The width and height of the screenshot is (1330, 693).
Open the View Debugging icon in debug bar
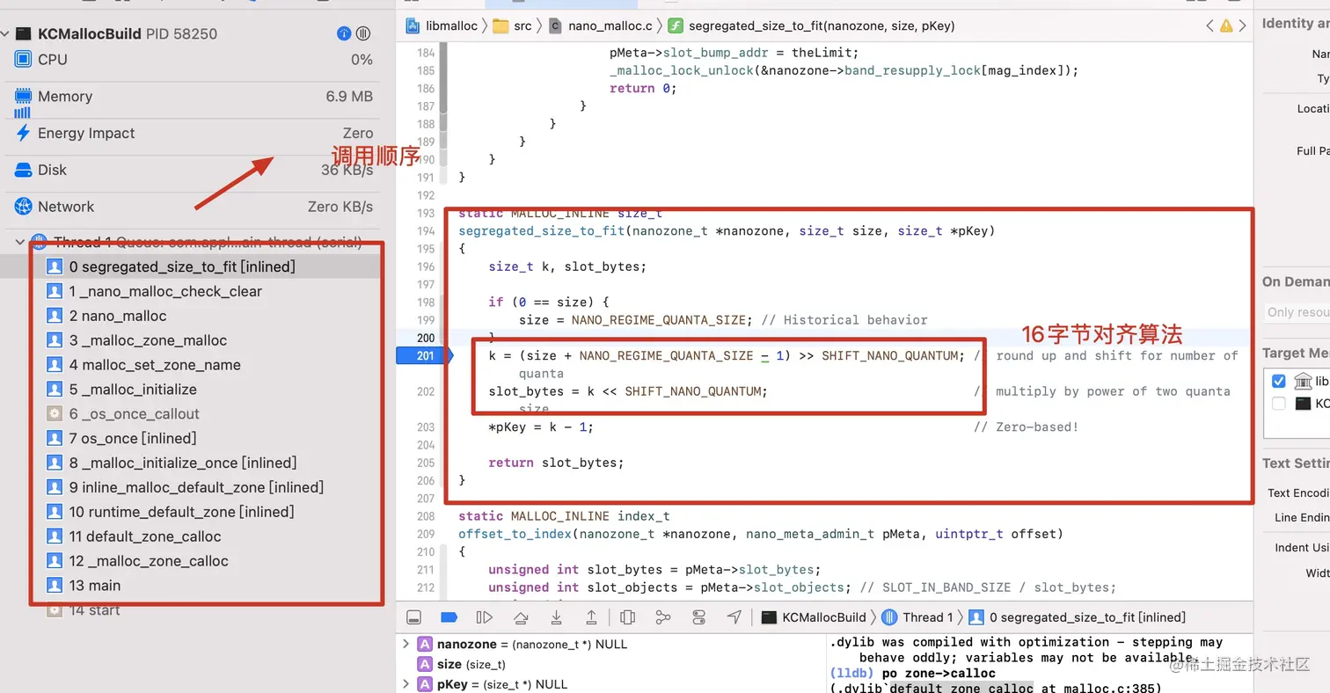(x=627, y=616)
